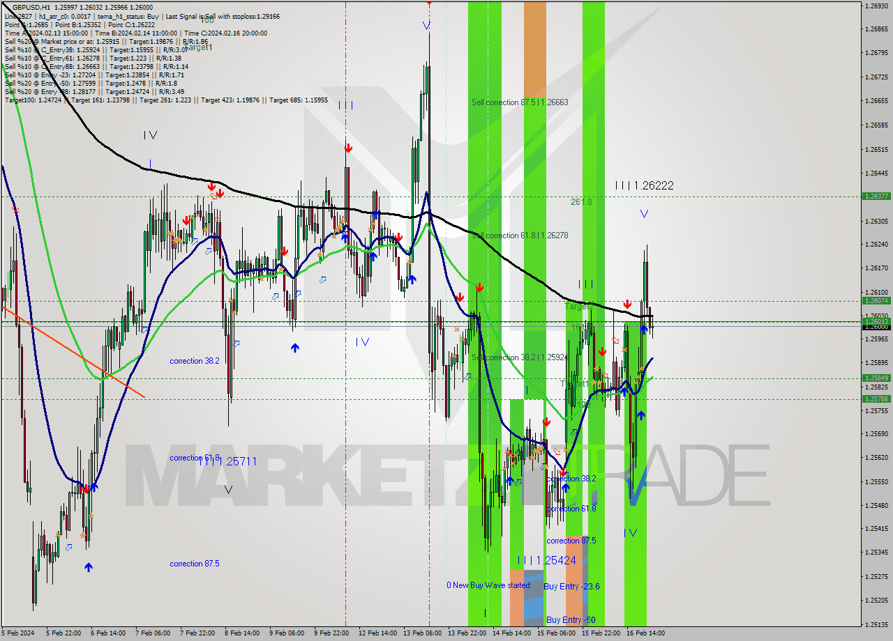Click the 'I I I 1.26222' wave label
893x641 pixels.
pos(644,185)
